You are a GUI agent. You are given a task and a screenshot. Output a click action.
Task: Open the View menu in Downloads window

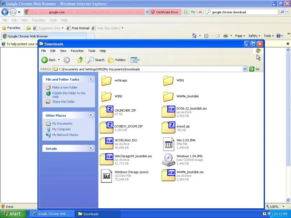tap(63, 51)
